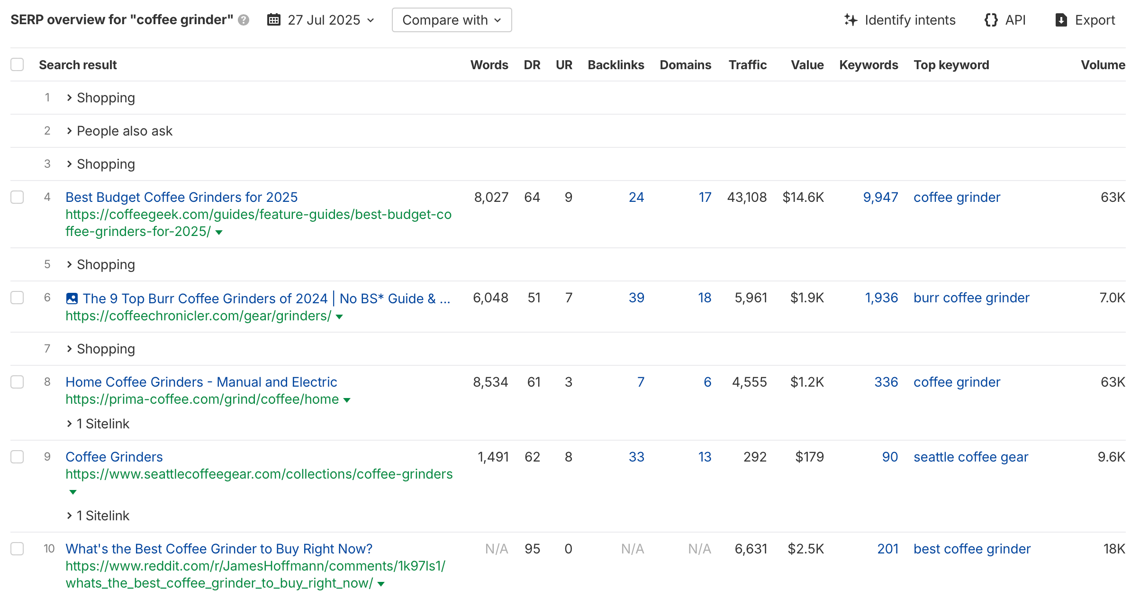Expand the Shopping row at position 7
Viewport: 1140px width, 598px height.
point(100,349)
